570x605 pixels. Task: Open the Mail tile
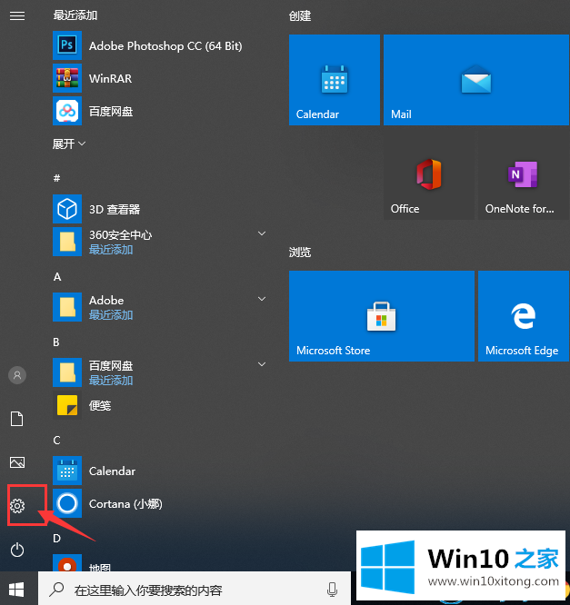click(x=475, y=80)
